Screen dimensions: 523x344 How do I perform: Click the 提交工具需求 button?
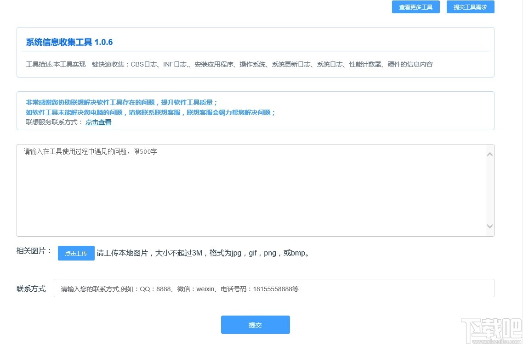click(x=470, y=6)
